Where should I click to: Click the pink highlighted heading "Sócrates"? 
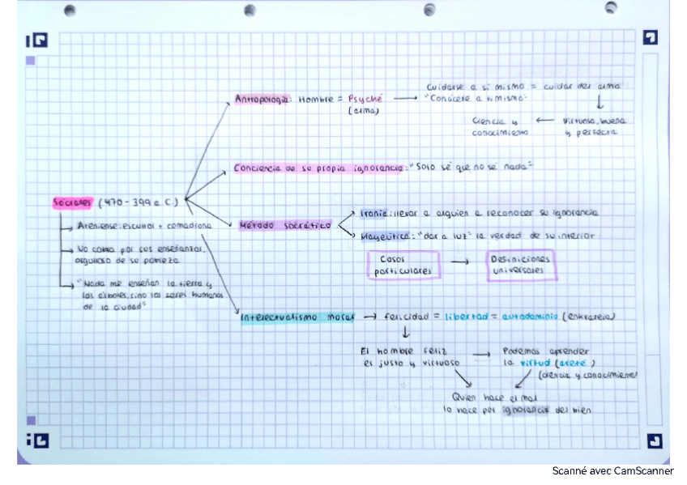point(72,202)
